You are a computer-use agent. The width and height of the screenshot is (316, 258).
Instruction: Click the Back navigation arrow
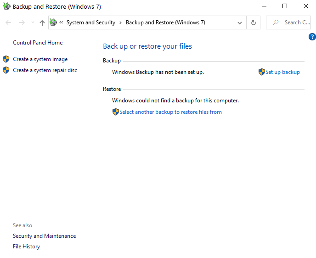(x=8, y=22)
